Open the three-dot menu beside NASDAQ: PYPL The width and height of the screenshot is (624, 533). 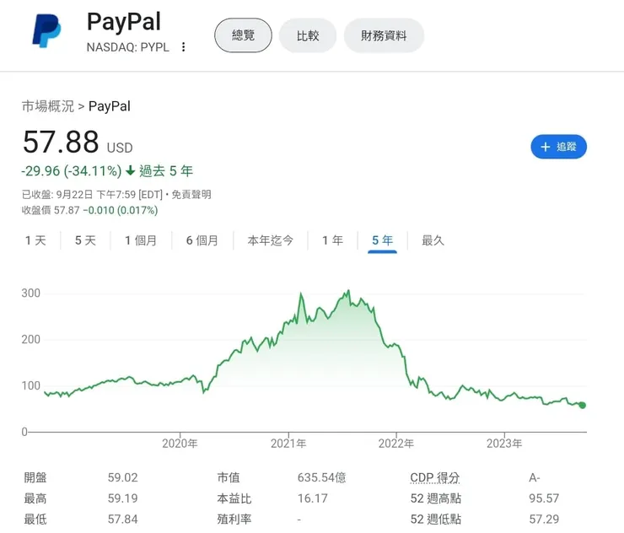tap(184, 47)
